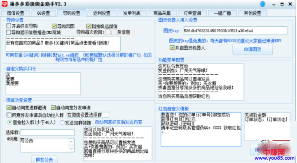Enable 同意好友申请后自动拉入群 checkbox
This screenshot has width=297, height=163.
9,115
